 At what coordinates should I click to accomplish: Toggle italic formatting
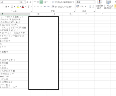(3, 7)
